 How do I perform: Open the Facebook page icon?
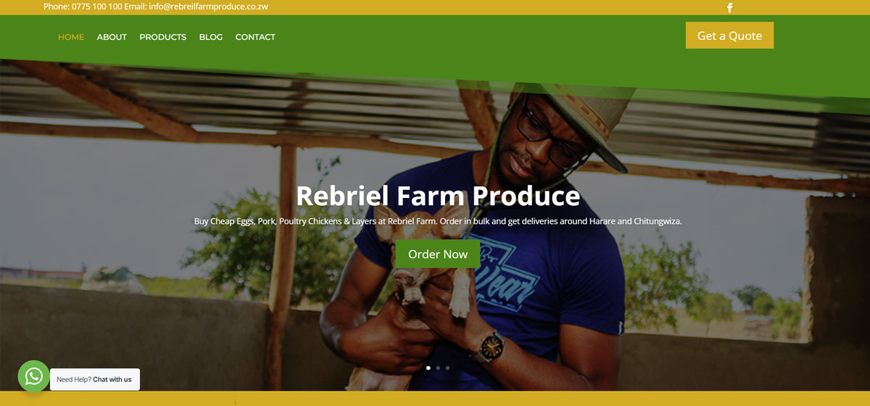(x=730, y=8)
